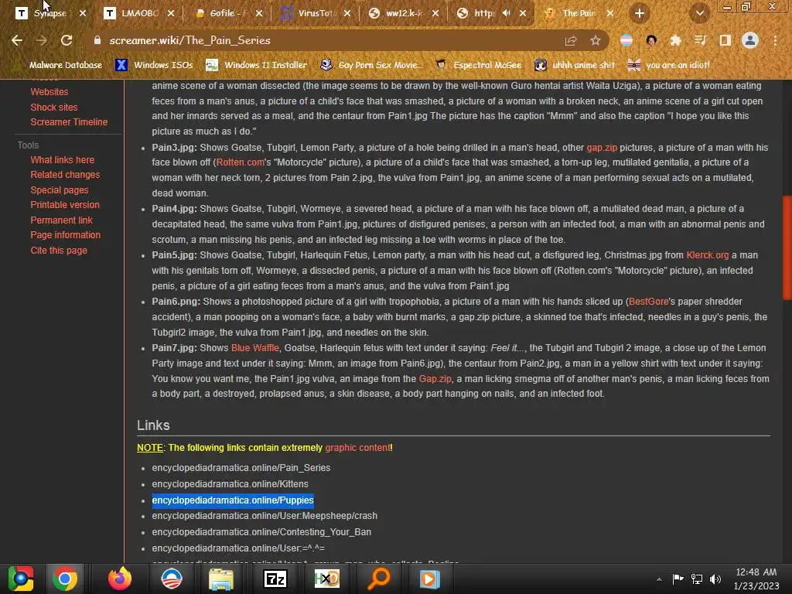Expand the tab search dropdown
The height and width of the screenshot is (594, 792).
(x=699, y=14)
